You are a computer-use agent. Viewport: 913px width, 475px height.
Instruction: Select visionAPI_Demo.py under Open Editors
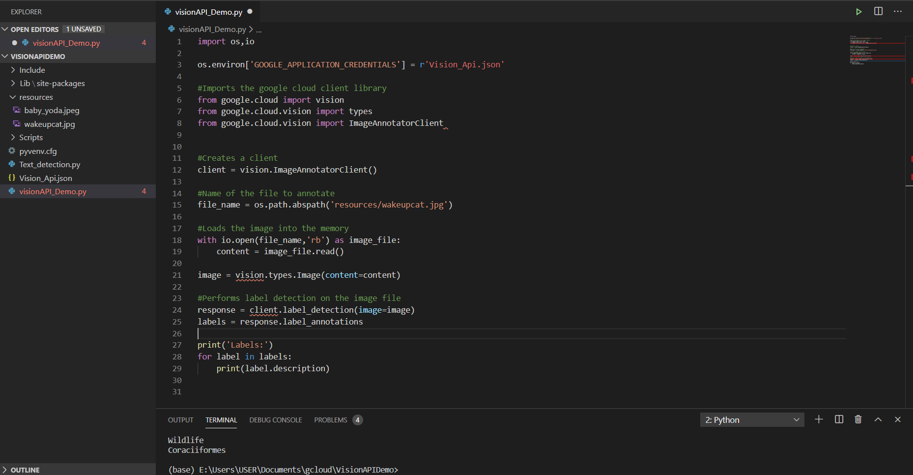[66, 43]
